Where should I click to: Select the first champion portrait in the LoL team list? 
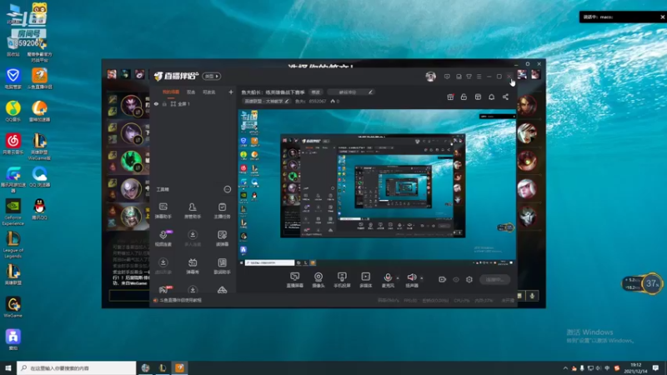(x=131, y=105)
